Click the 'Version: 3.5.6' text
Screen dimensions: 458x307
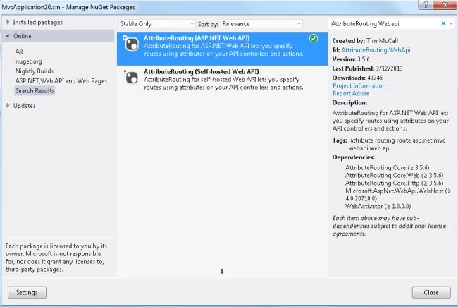coord(351,59)
